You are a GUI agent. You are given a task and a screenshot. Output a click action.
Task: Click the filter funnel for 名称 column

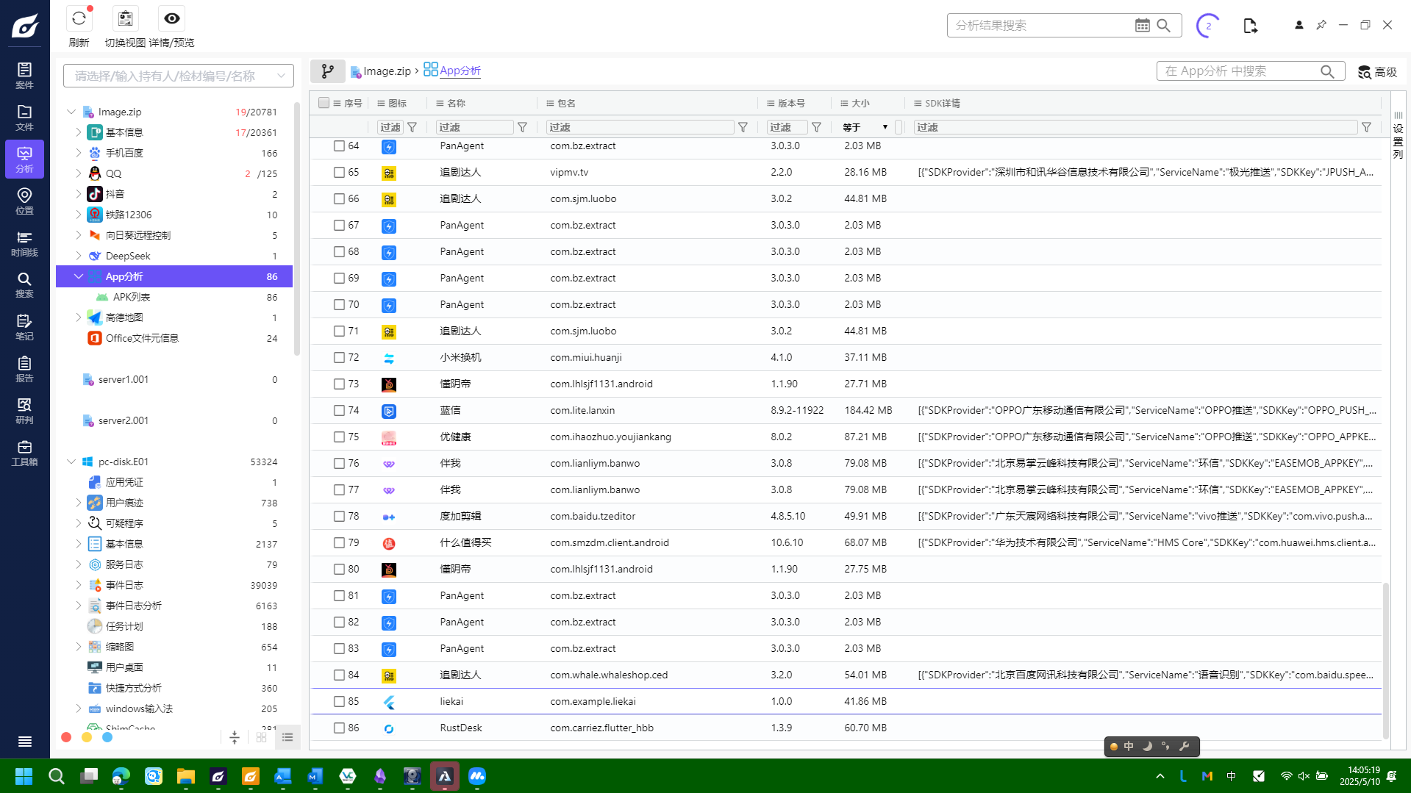[x=522, y=127]
